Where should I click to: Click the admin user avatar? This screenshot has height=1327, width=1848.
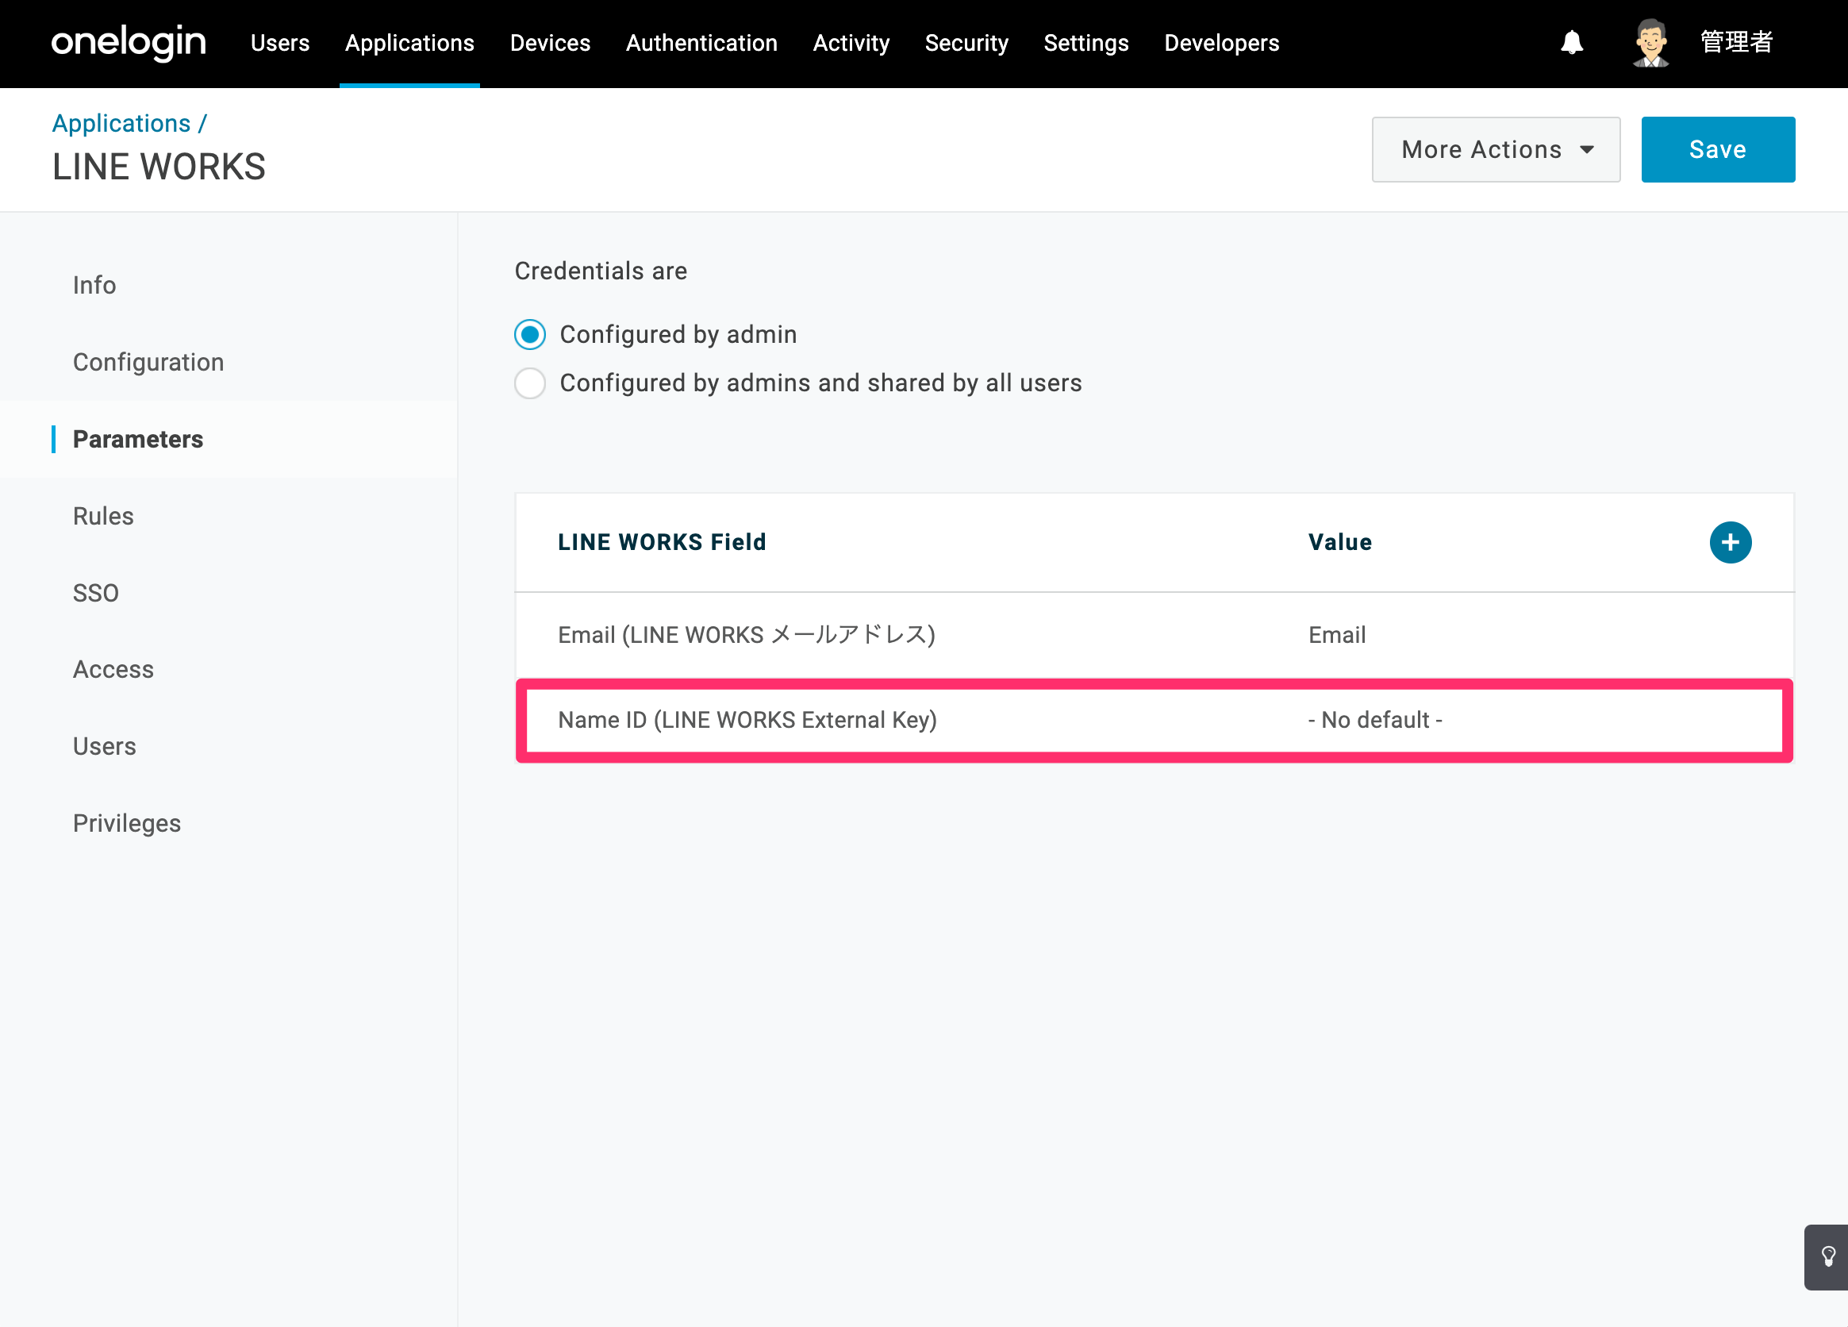(1650, 42)
